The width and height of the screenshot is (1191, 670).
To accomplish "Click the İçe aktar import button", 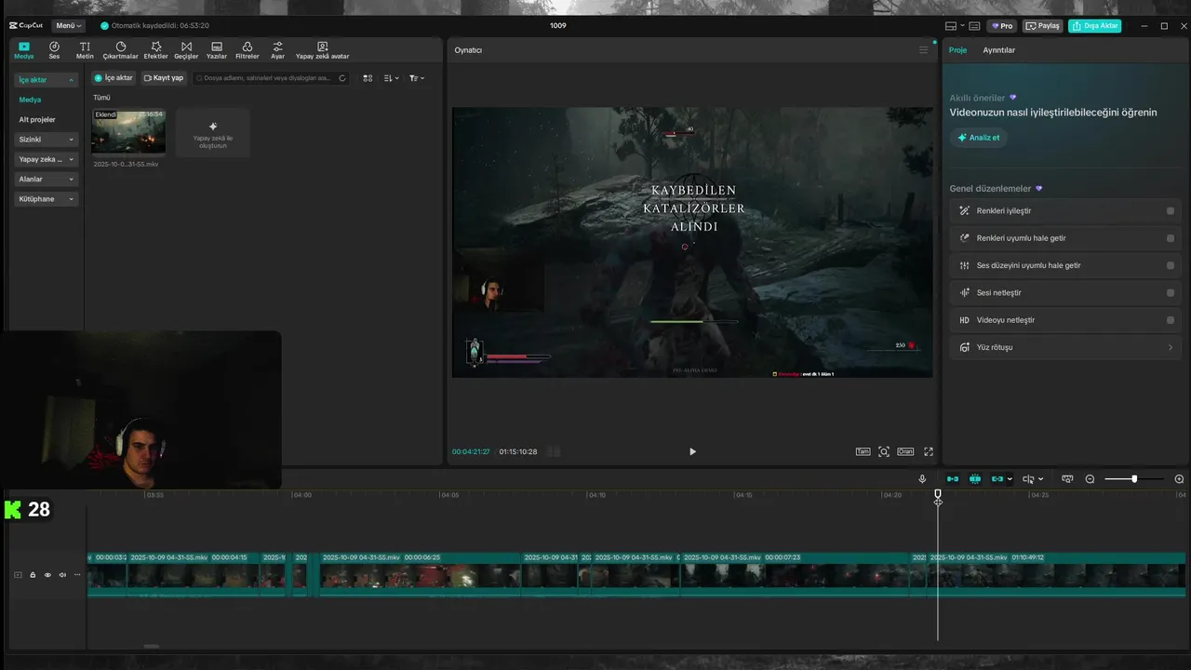I will [114, 78].
